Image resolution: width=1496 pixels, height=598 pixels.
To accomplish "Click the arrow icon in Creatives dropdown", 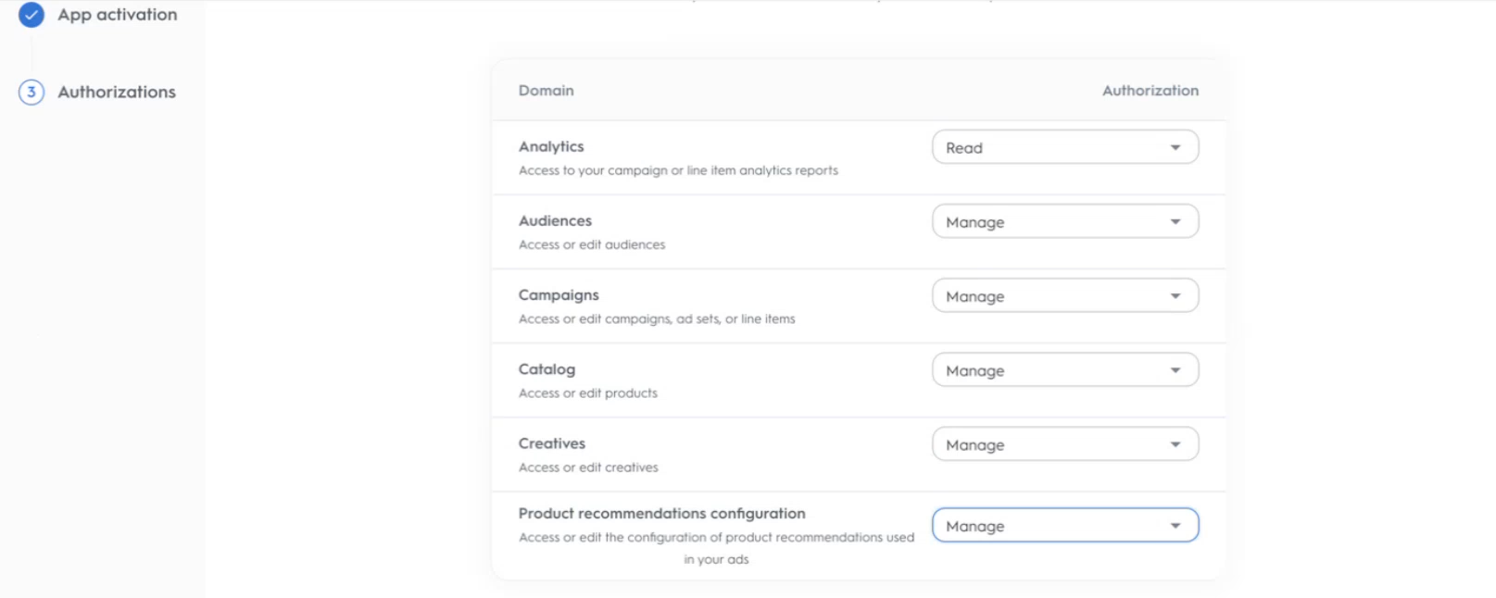I will [x=1175, y=444].
